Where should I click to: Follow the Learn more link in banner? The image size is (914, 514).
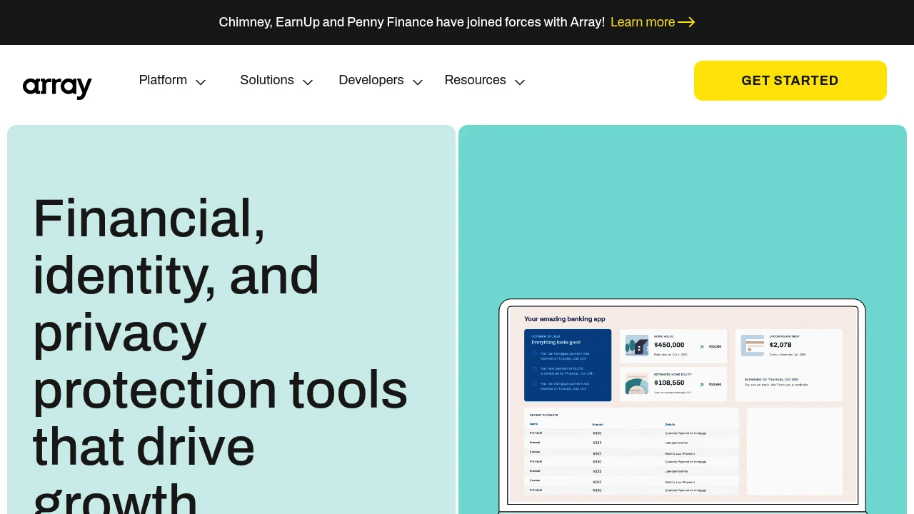(x=643, y=22)
